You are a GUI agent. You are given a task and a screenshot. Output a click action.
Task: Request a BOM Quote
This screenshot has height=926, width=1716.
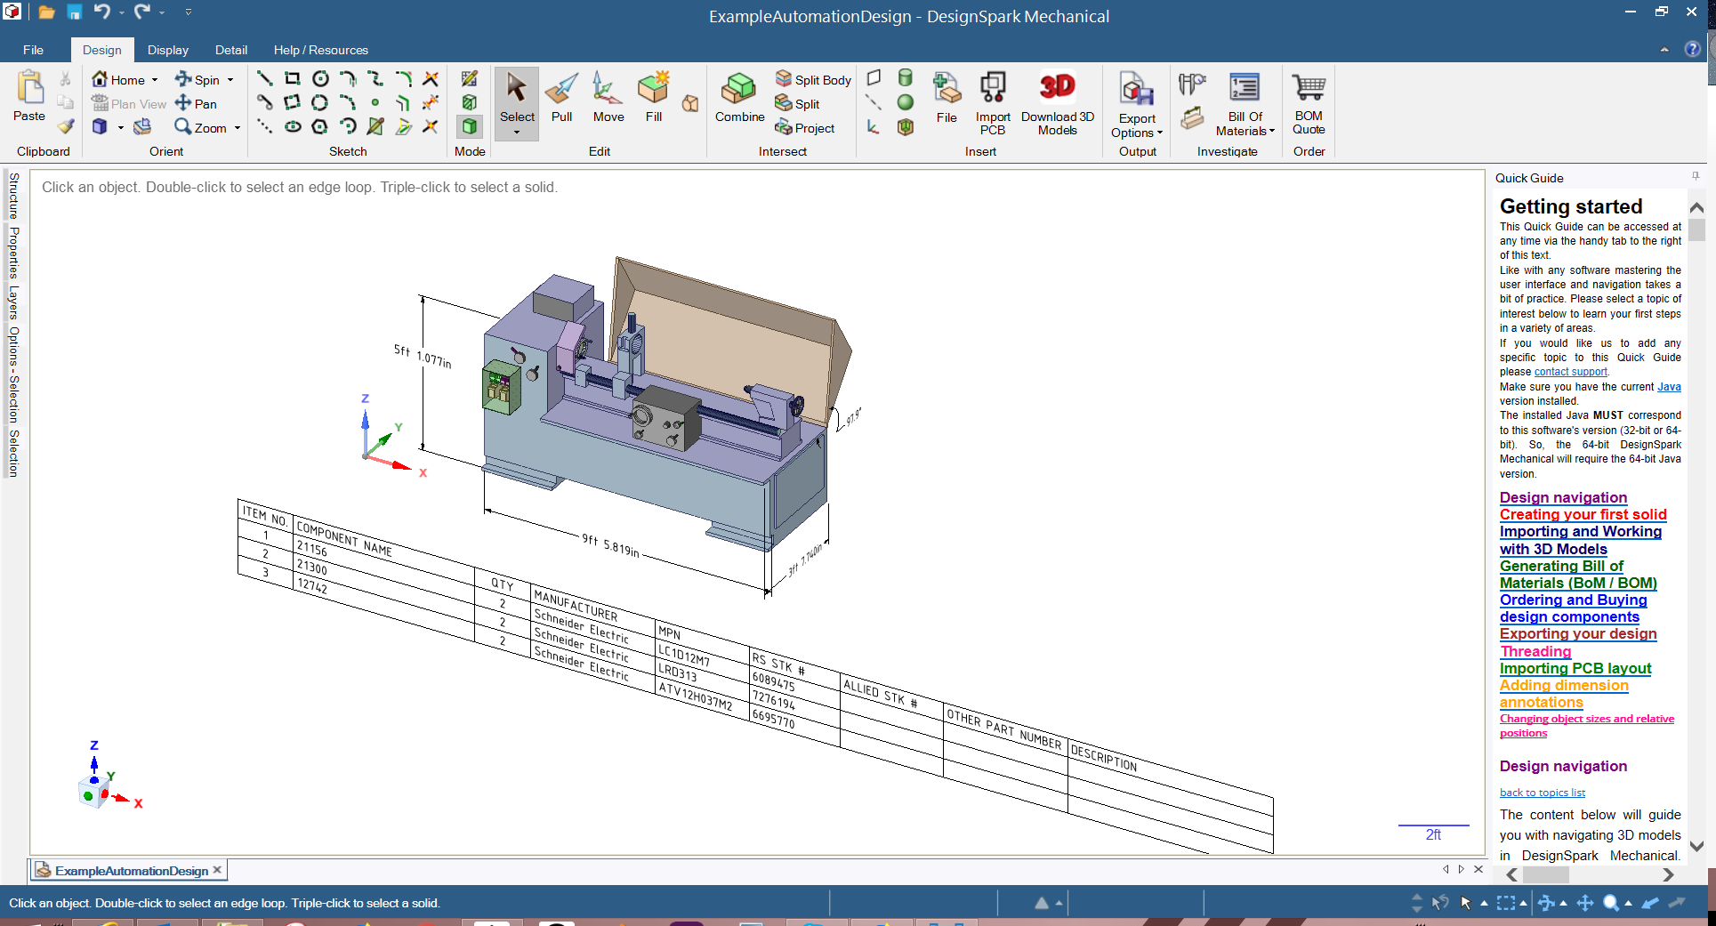pos(1309,102)
